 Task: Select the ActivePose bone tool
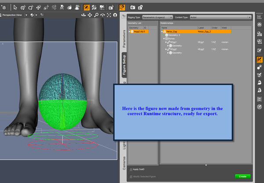pyautogui.click(x=54, y=7)
